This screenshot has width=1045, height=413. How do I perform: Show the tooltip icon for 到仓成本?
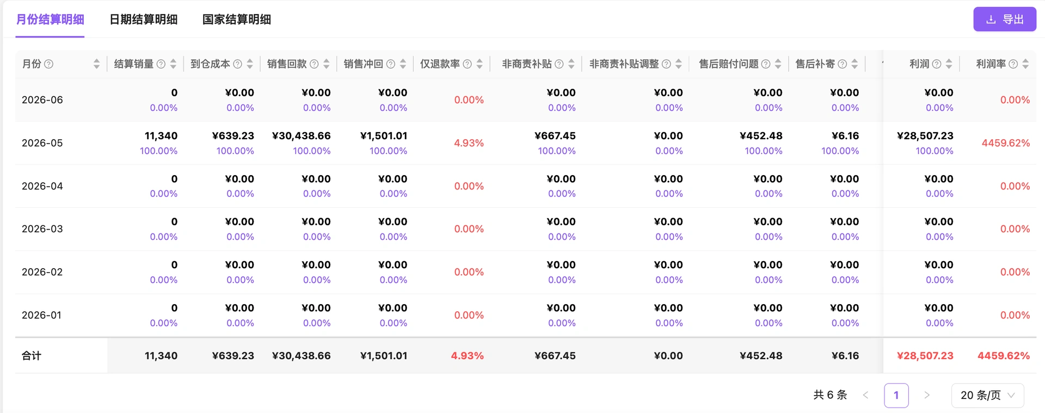coord(238,64)
